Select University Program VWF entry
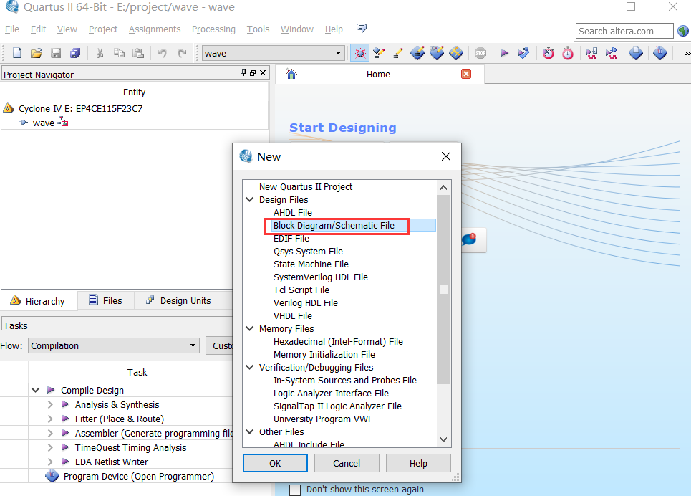 pos(323,419)
